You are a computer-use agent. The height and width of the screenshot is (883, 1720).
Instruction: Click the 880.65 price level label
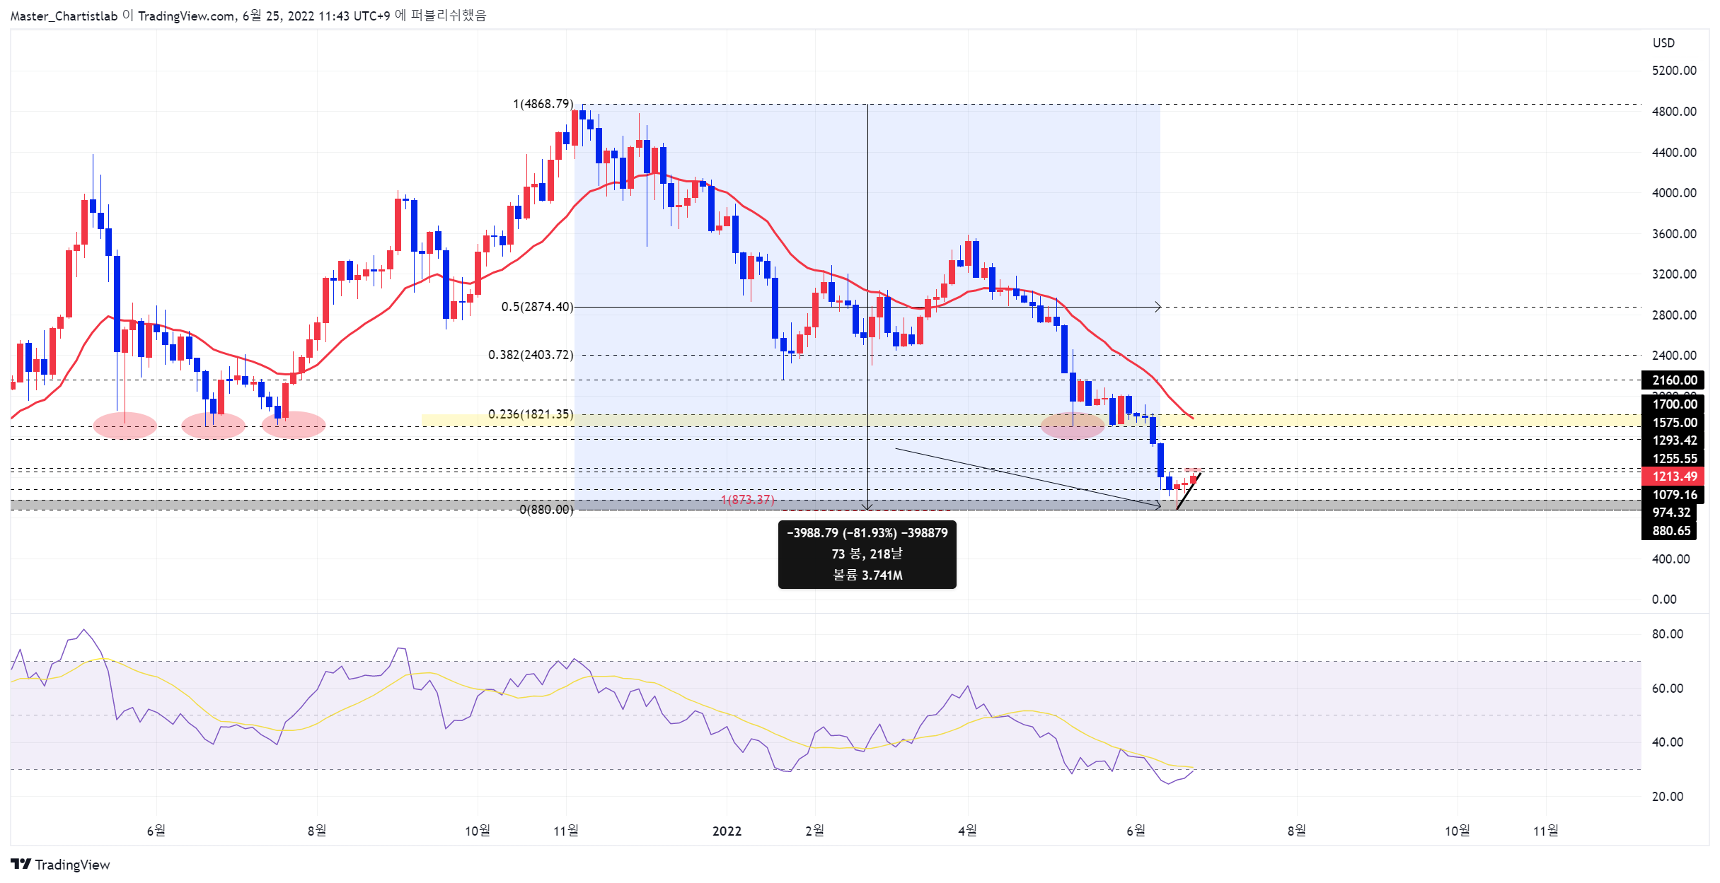click(1669, 531)
